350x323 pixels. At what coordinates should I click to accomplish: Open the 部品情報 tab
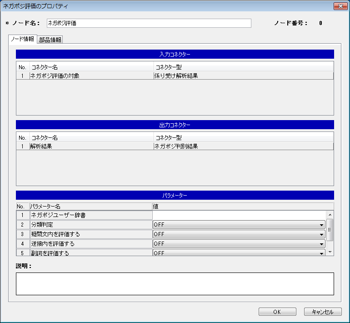coord(50,40)
